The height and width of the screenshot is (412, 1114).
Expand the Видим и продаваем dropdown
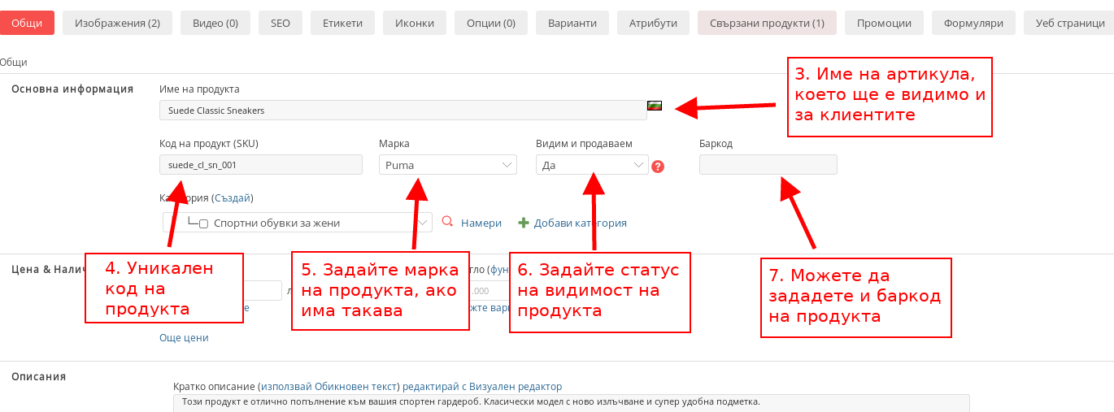point(591,165)
